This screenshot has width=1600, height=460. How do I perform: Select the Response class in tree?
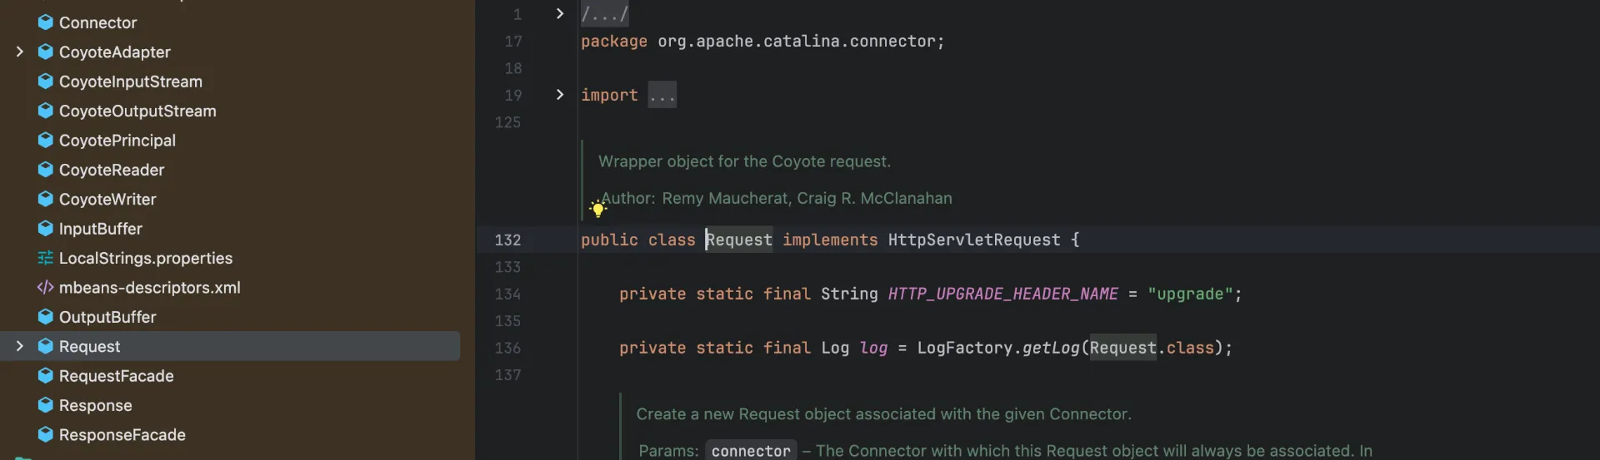(96, 406)
